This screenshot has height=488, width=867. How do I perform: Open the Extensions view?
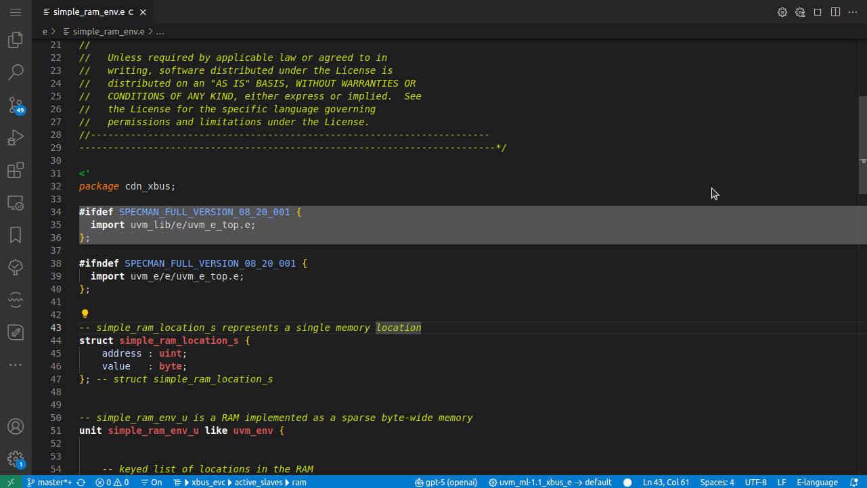pos(16,170)
